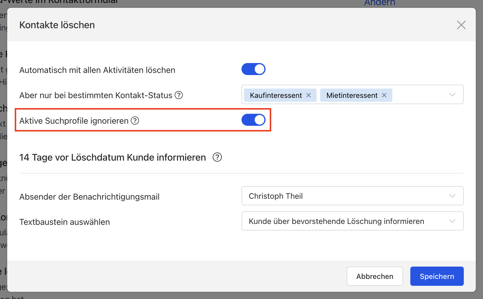Open the Christoph Theil sender dropdown

click(352, 196)
